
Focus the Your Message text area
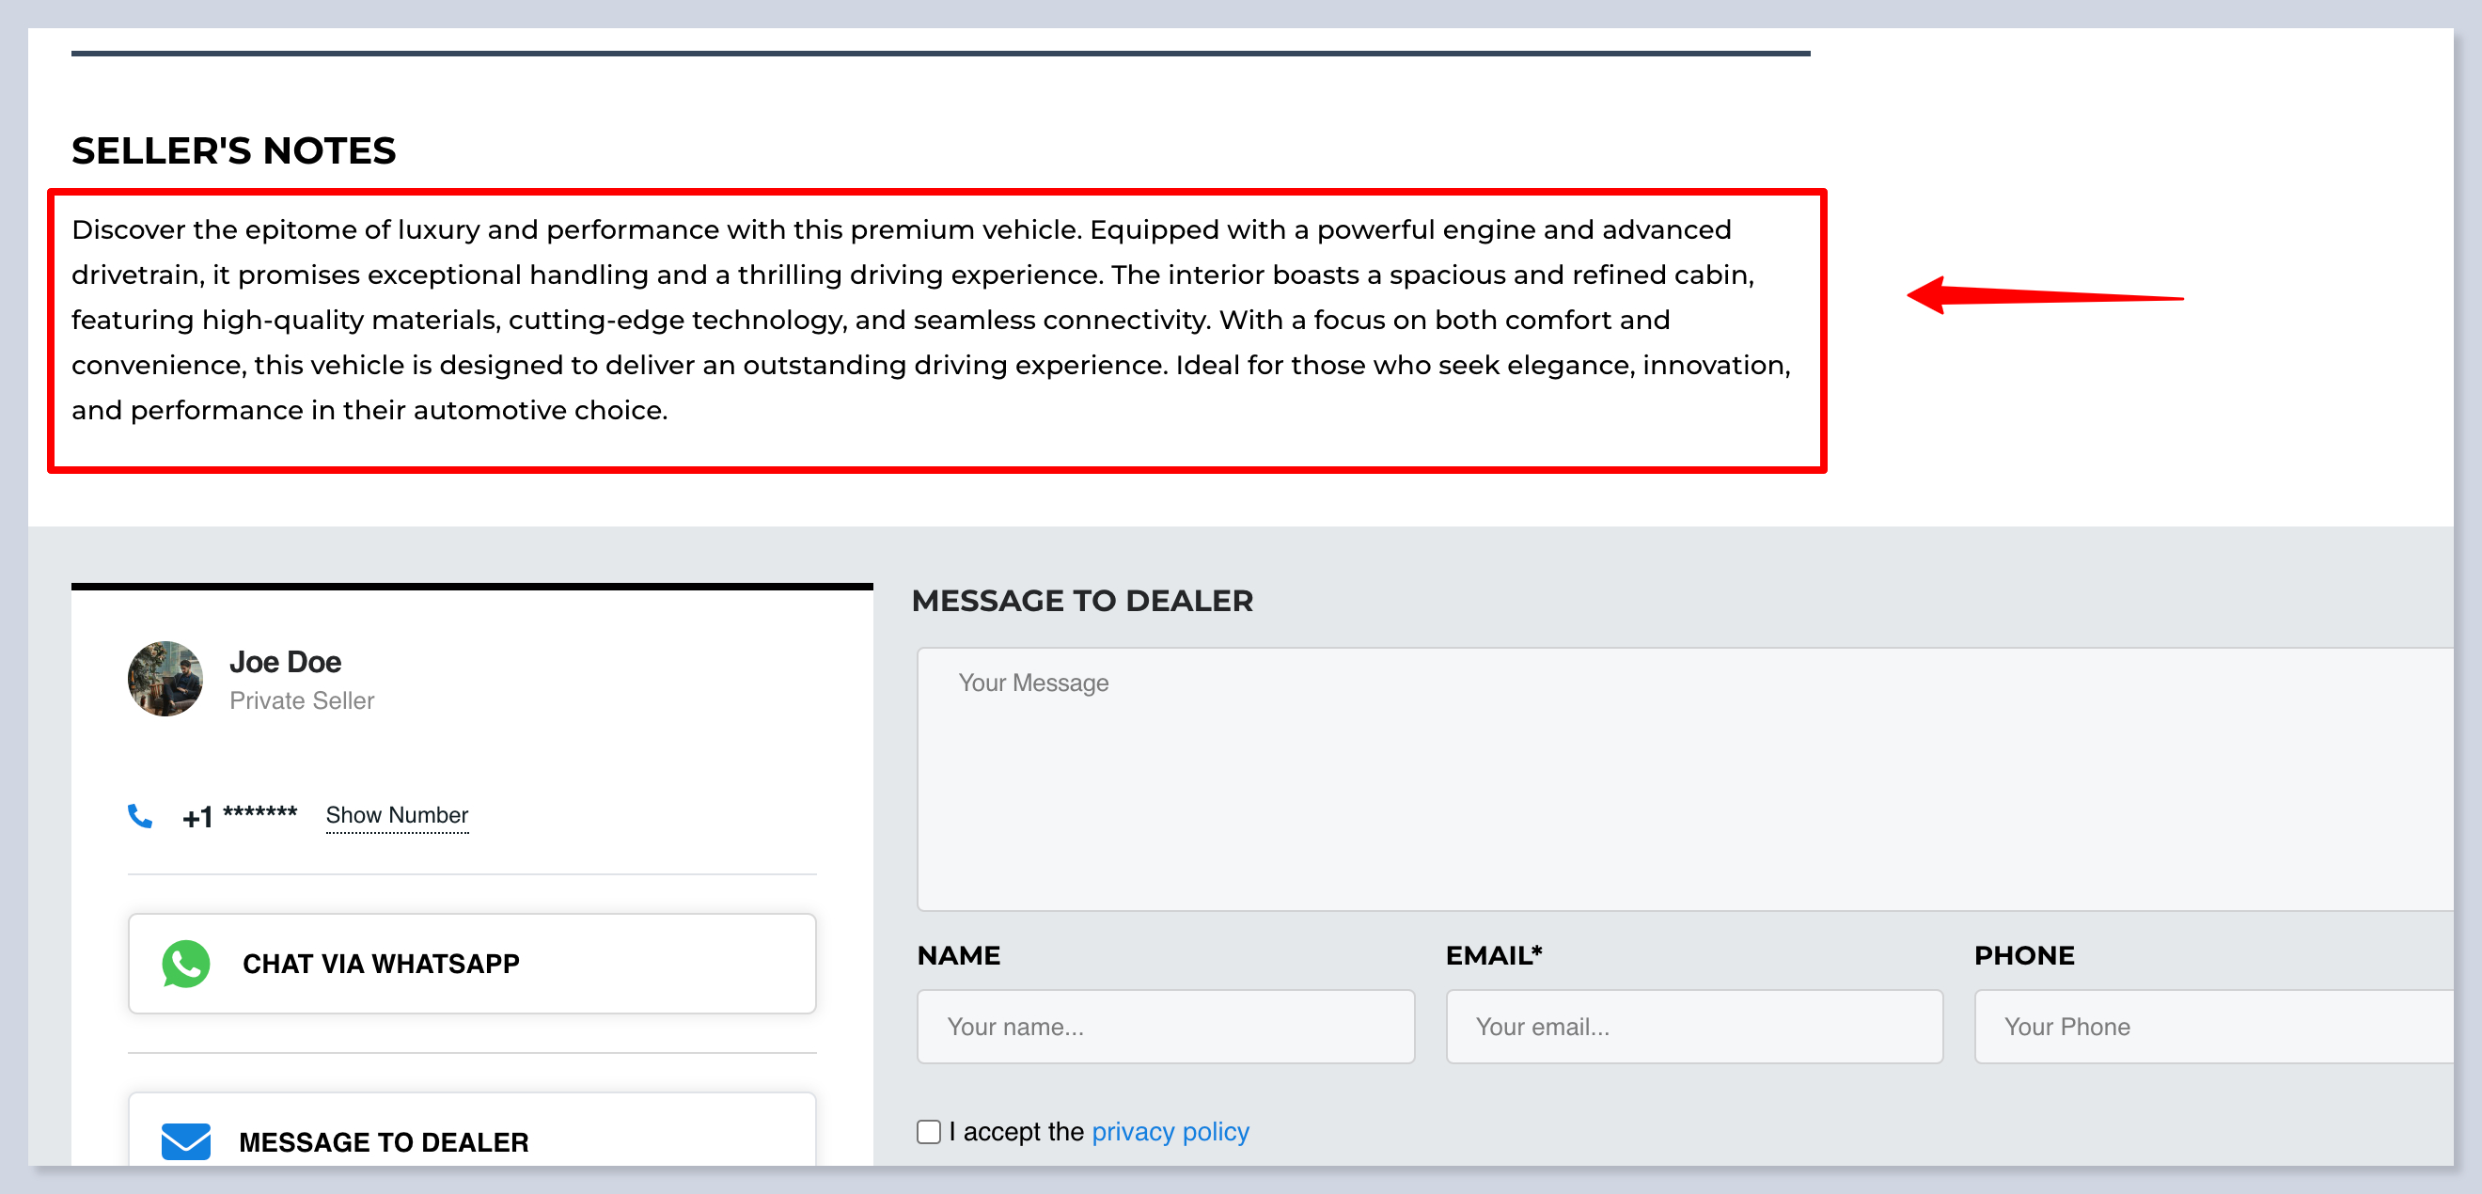coord(1686,778)
